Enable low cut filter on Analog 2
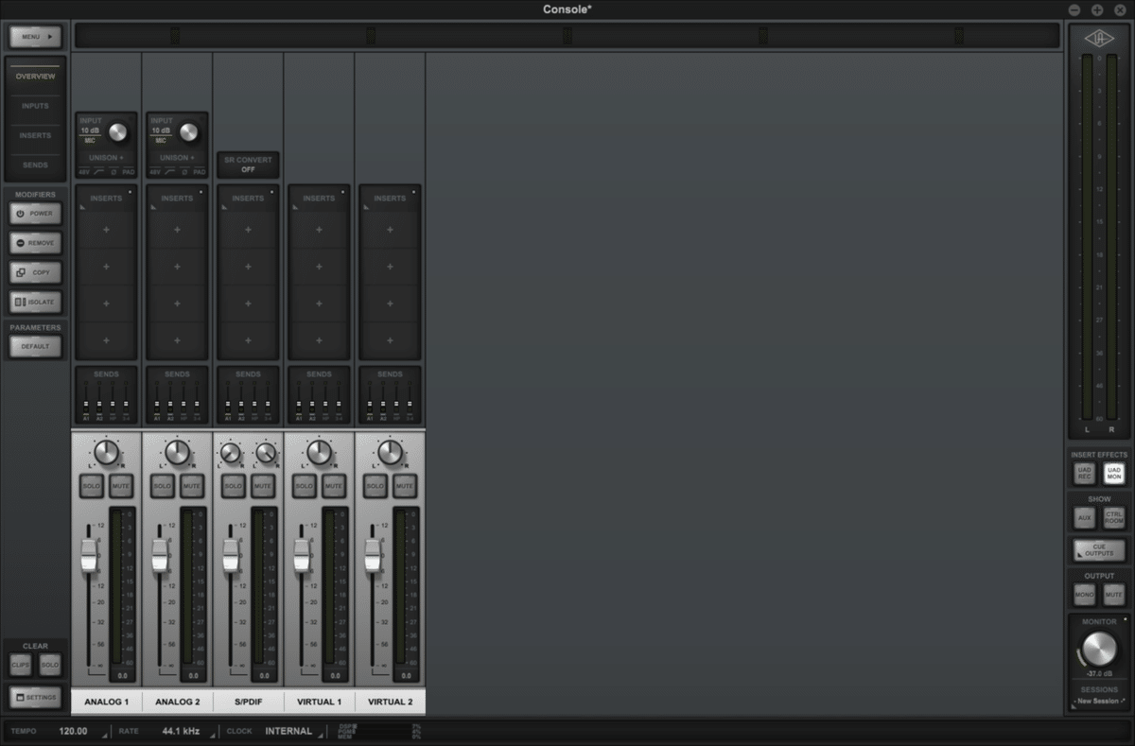This screenshot has height=746, width=1135. click(x=170, y=172)
